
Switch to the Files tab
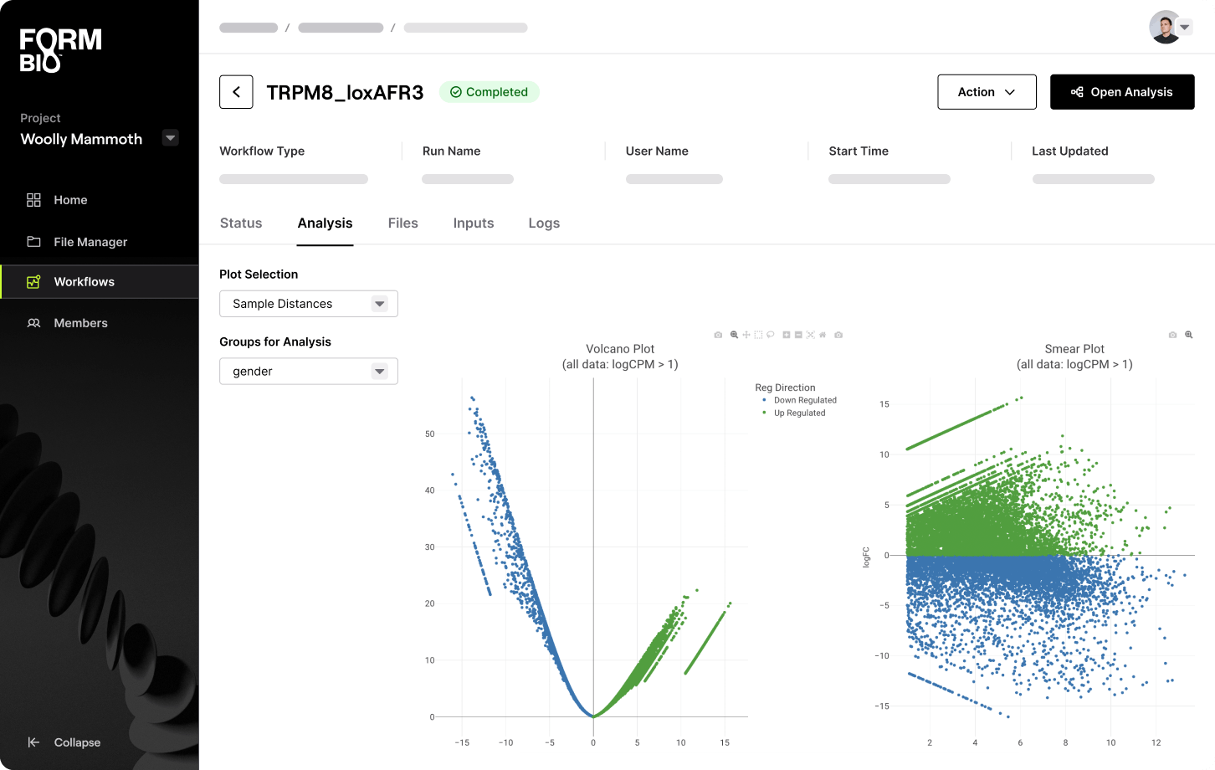[x=402, y=223]
